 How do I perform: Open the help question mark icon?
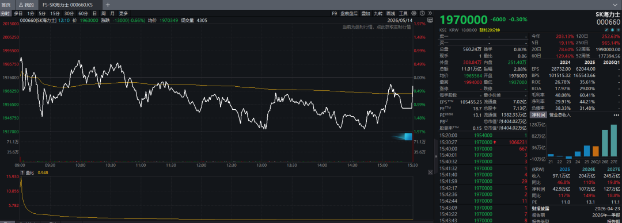click(422, 13)
